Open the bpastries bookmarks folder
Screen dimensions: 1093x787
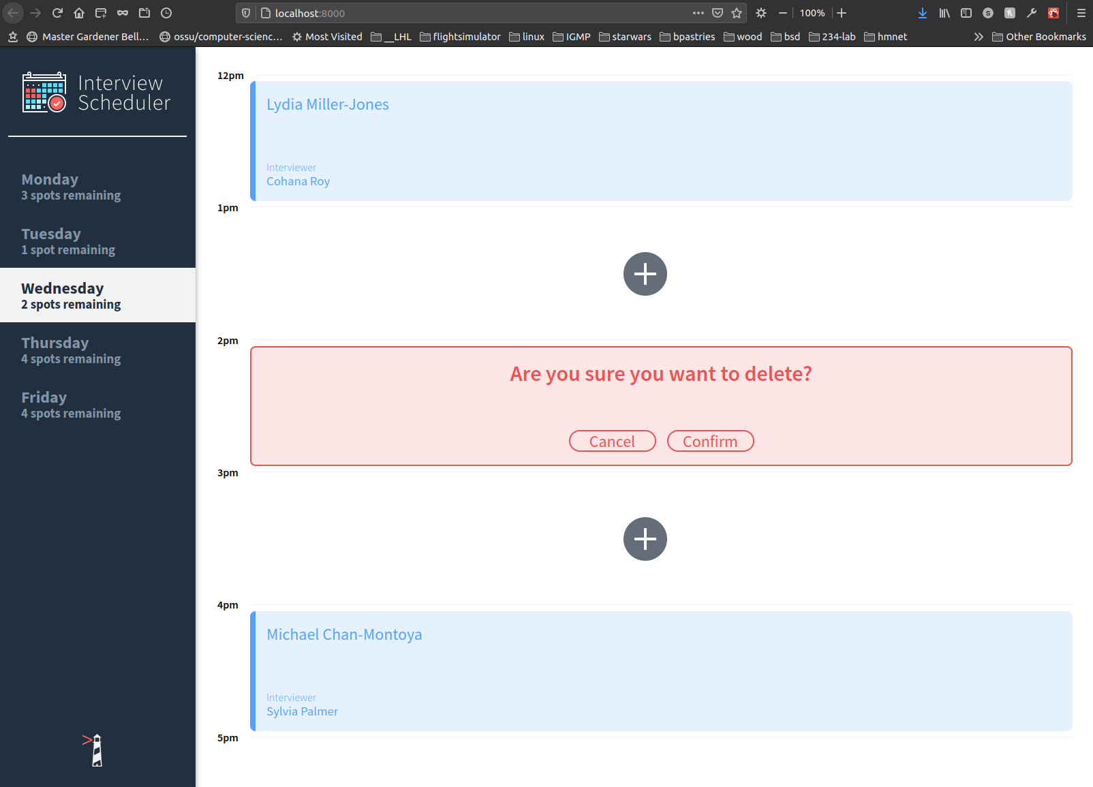[688, 37]
